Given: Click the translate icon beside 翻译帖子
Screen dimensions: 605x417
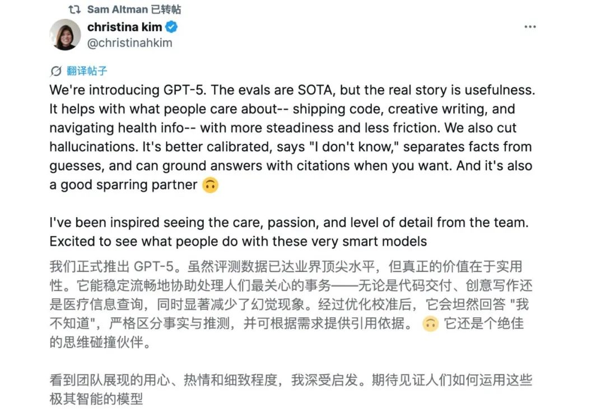Looking at the screenshot, I should pos(55,71).
